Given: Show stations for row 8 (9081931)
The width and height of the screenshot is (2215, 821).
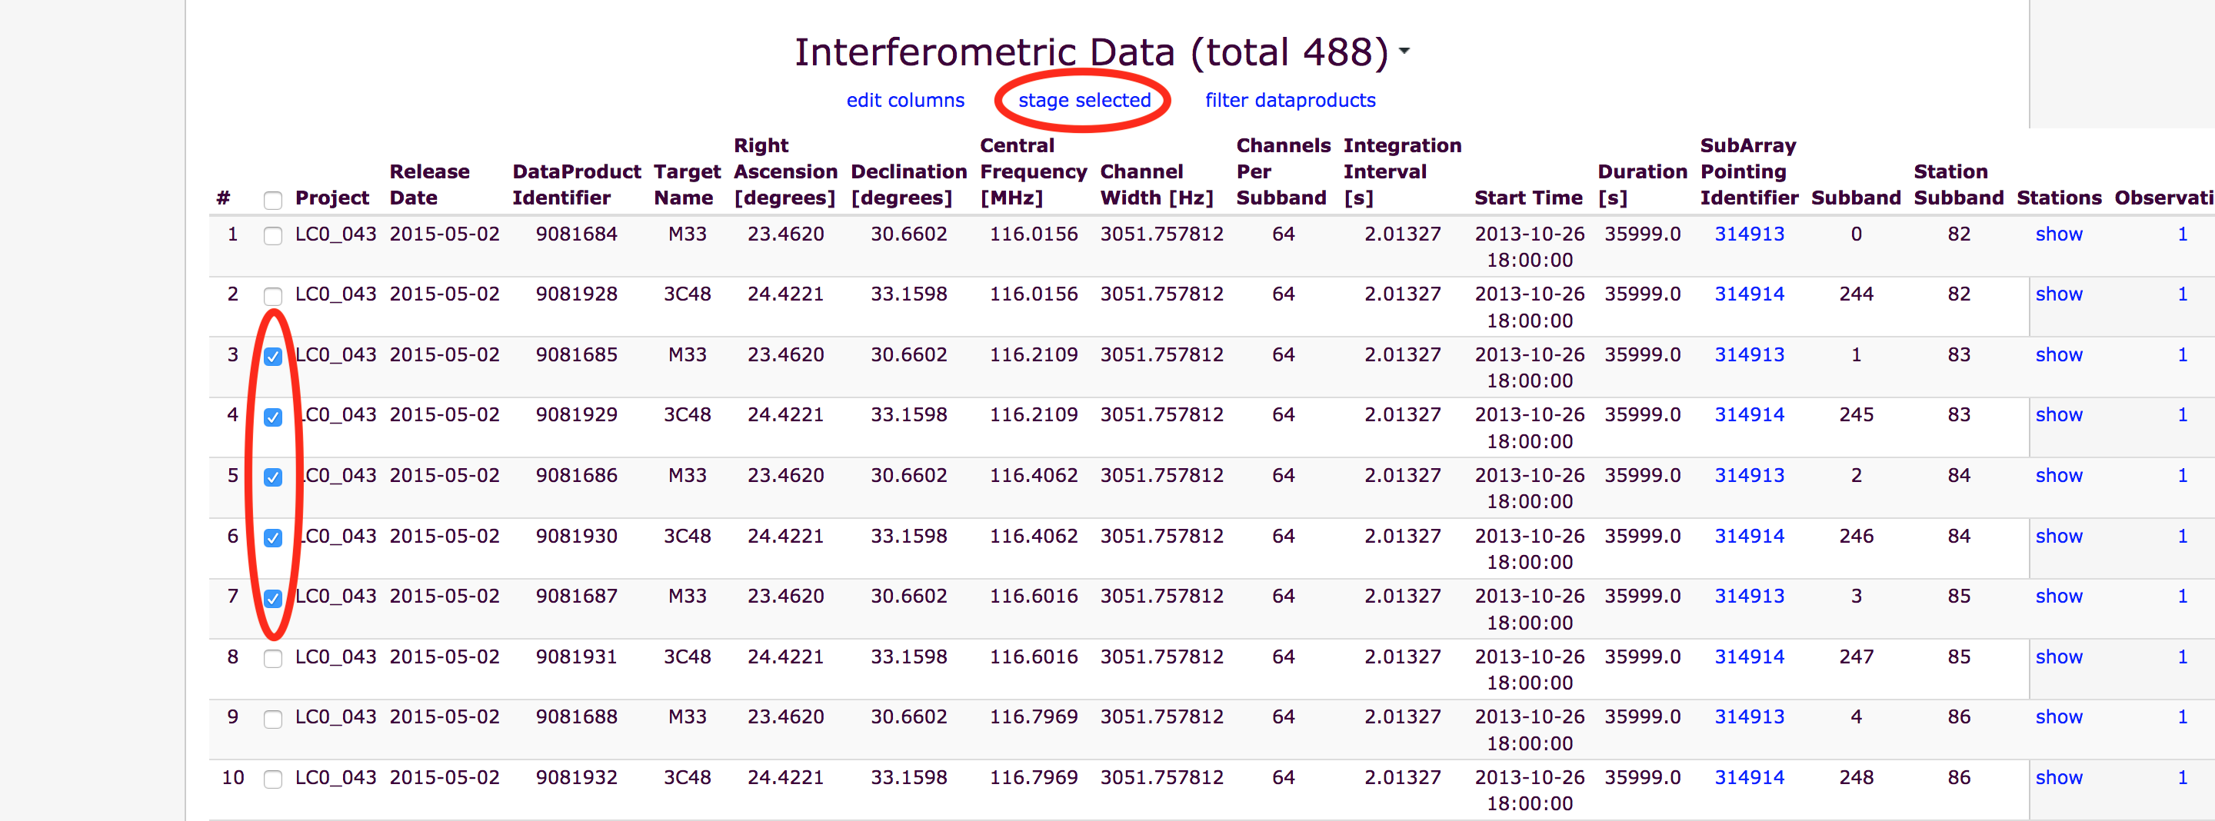Looking at the screenshot, I should (x=2059, y=656).
